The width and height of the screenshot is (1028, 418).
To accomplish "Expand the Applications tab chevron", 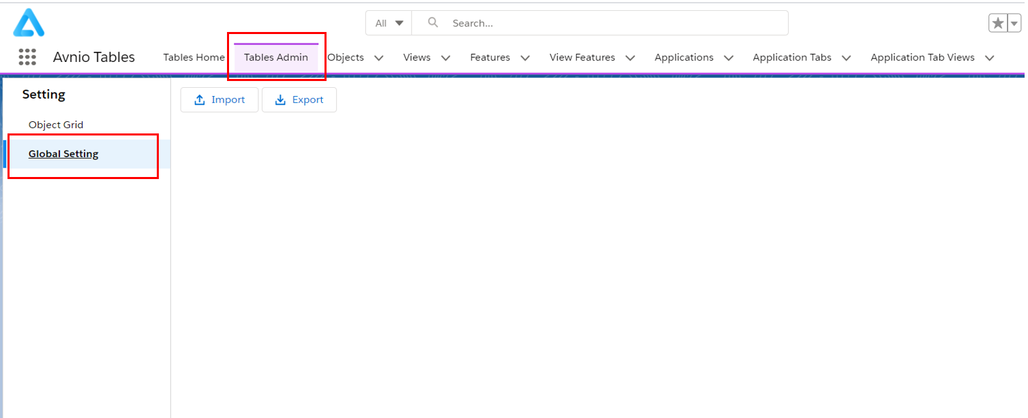I will click(728, 58).
